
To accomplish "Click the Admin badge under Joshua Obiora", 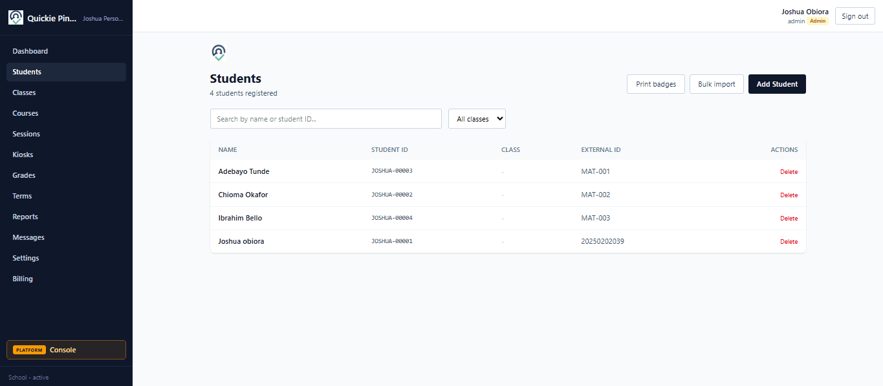I will pos(818,21).
